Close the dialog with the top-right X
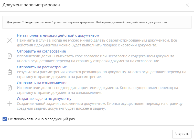Screen dimensions: 194x140 coord(187,5)
